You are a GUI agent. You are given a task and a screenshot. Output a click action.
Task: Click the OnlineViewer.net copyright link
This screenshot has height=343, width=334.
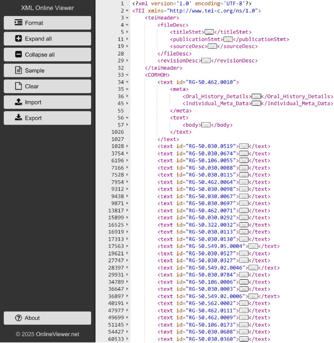(x=47, y=334)
